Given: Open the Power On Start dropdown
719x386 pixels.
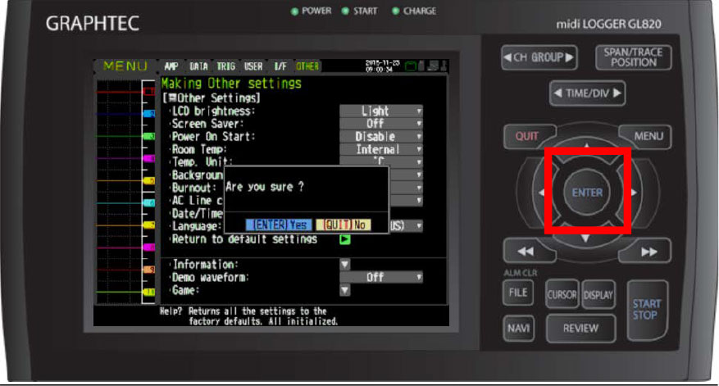Looking at the screenshot, I should click(x=381, y=137).
